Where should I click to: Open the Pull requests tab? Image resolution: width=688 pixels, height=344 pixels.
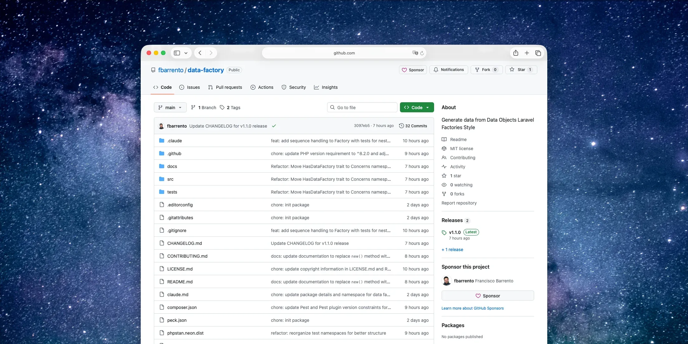[x=225, y=87]
